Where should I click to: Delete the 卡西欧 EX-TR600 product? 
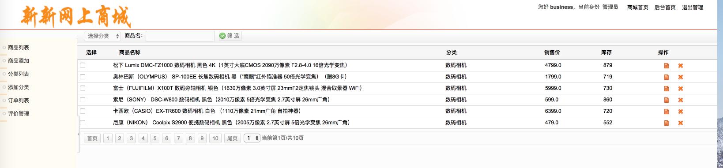tap(681, 112)
